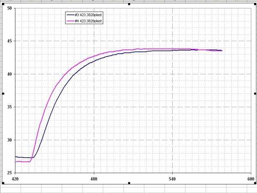
Task: Click the dark blue legend line key
Action: coord(71,15)
